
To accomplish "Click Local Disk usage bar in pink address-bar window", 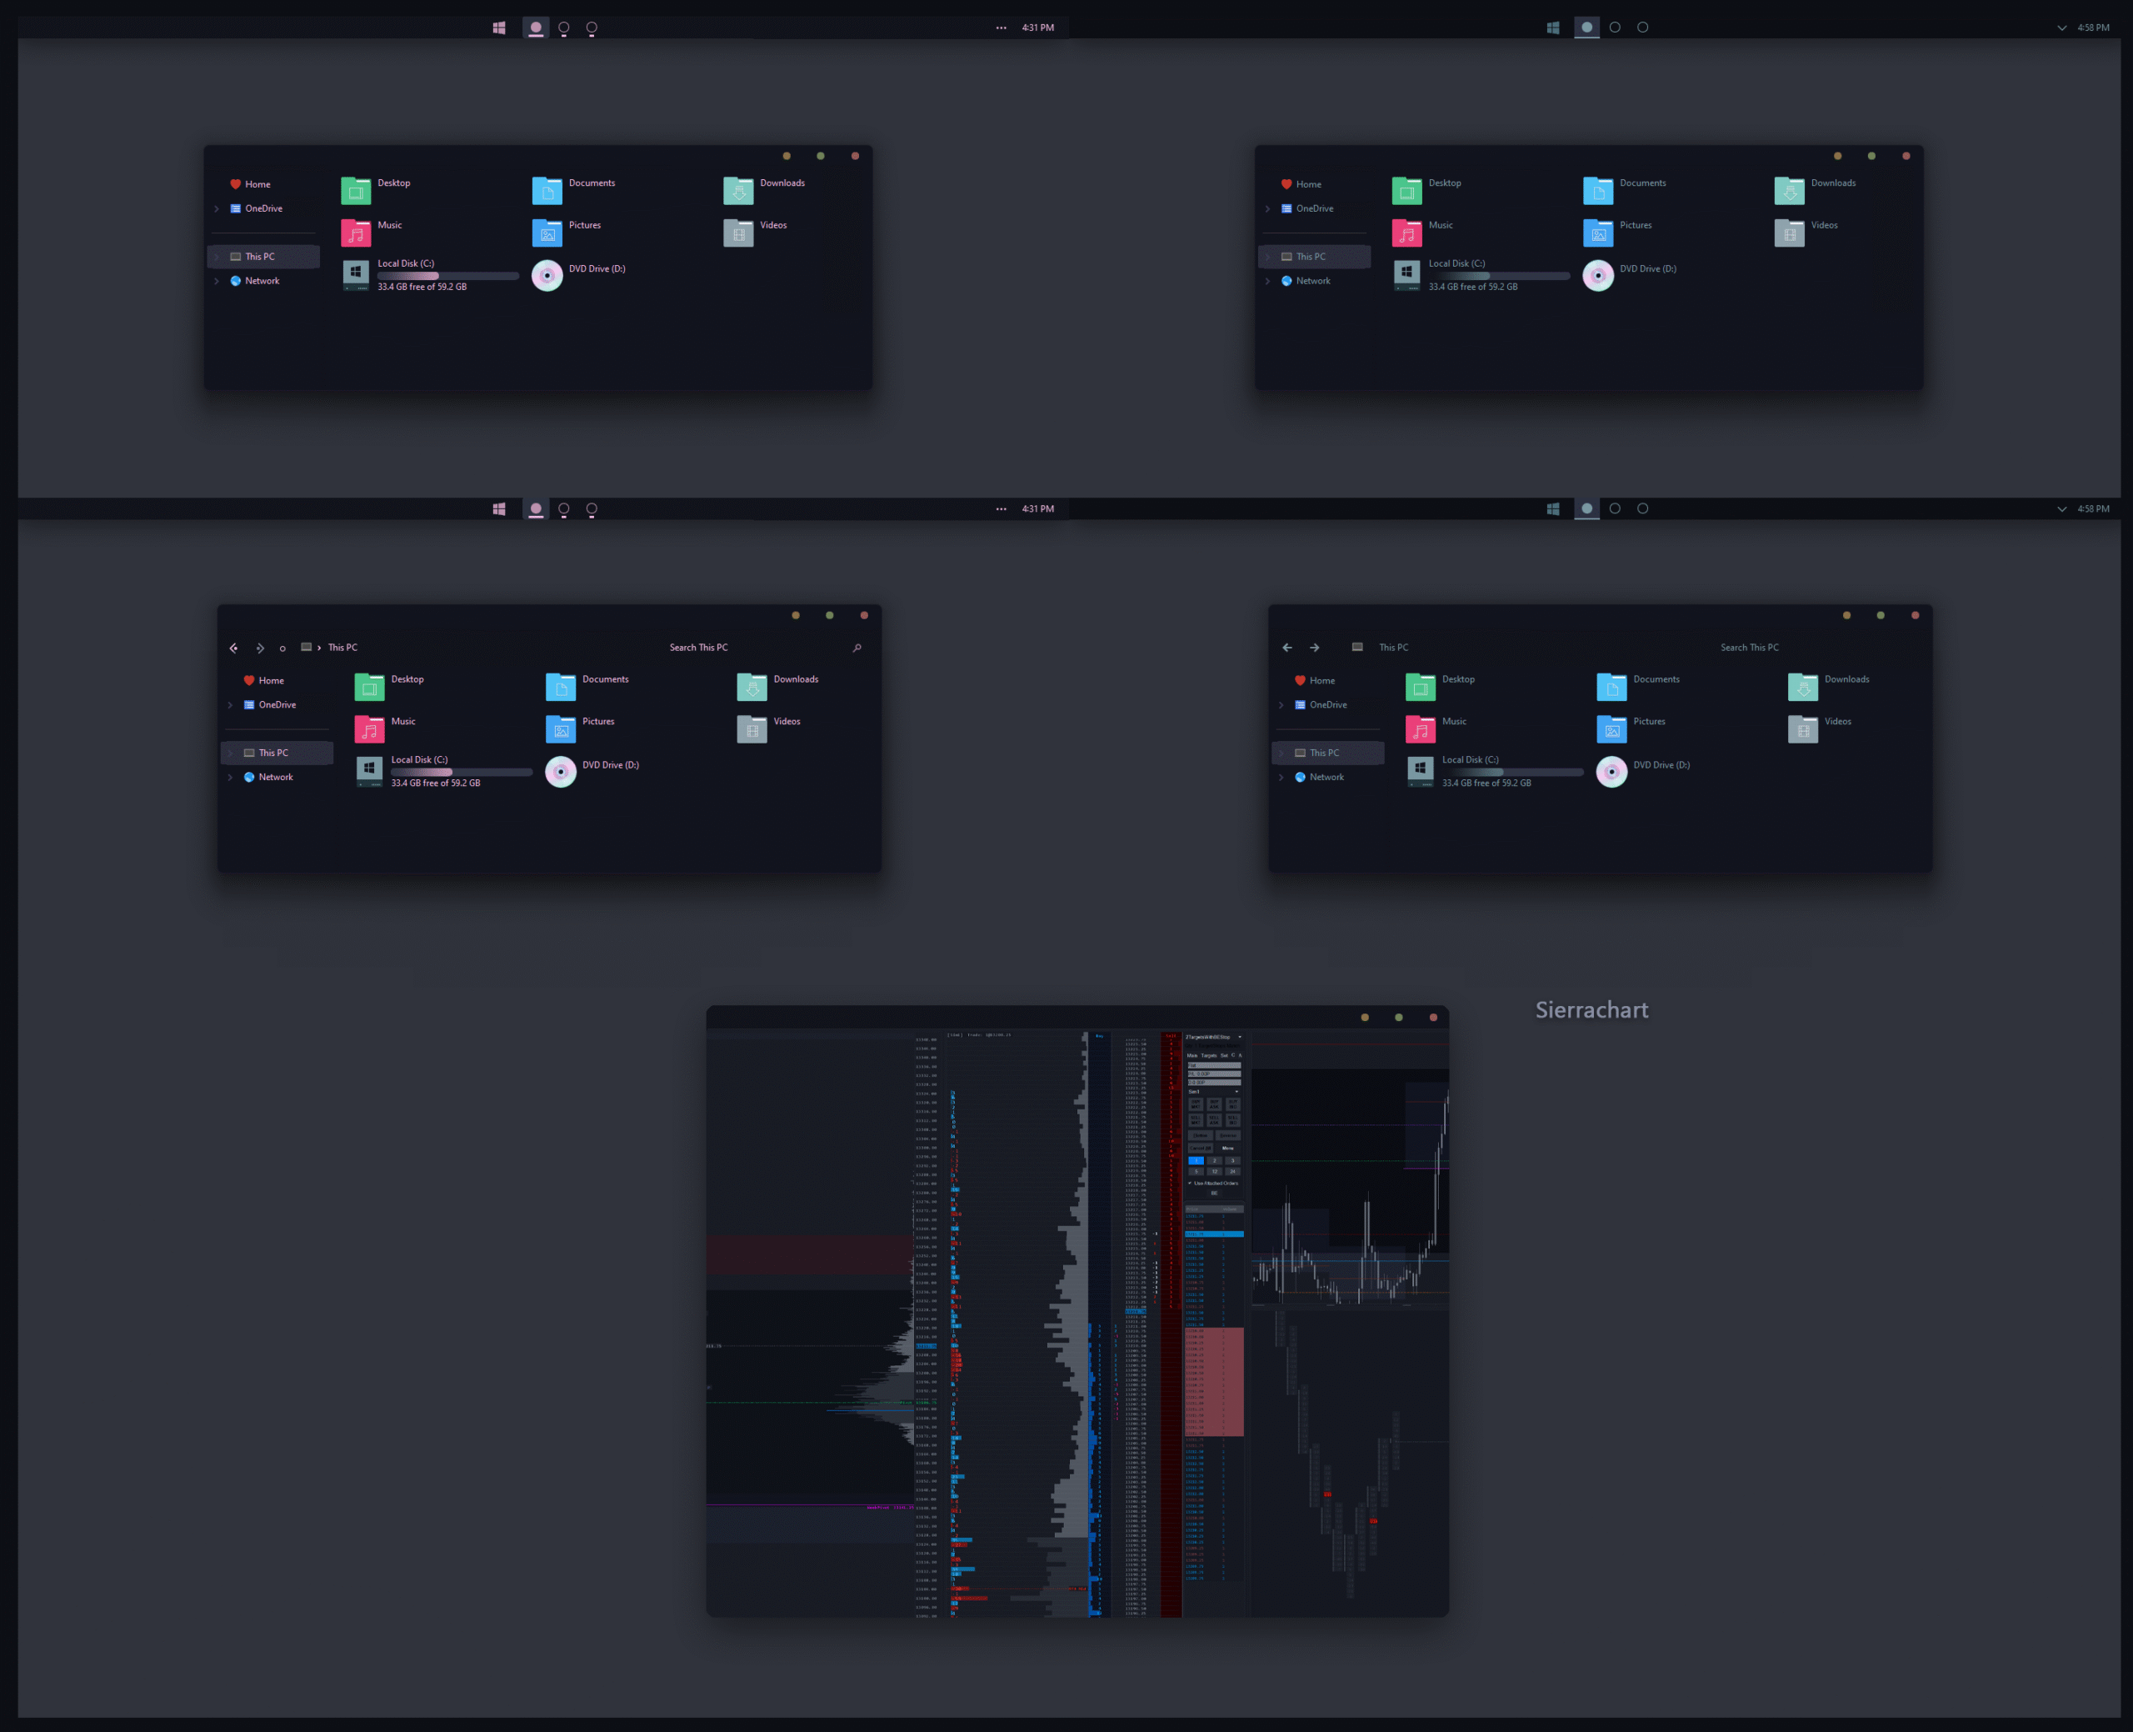I will click(x=461, y=771).
